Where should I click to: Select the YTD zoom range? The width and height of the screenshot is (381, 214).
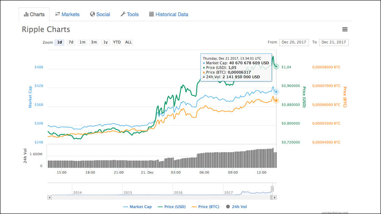tap(117, 42)
